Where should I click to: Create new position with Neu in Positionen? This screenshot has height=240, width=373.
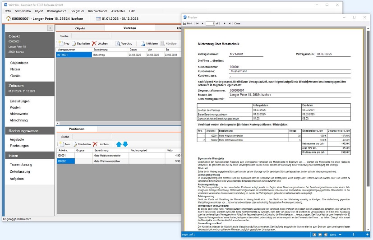64,144
